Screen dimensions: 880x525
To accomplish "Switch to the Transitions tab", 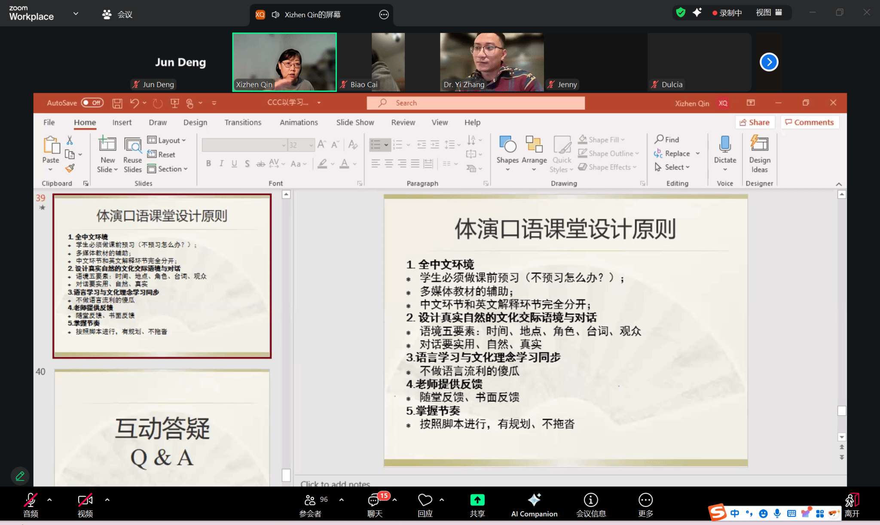I will pyautogui.click(x=243, y=122).
